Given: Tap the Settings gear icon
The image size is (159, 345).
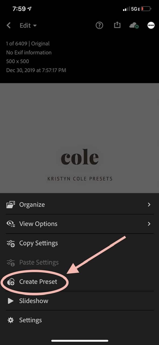Looking at the screenshot, I should 10,320.
